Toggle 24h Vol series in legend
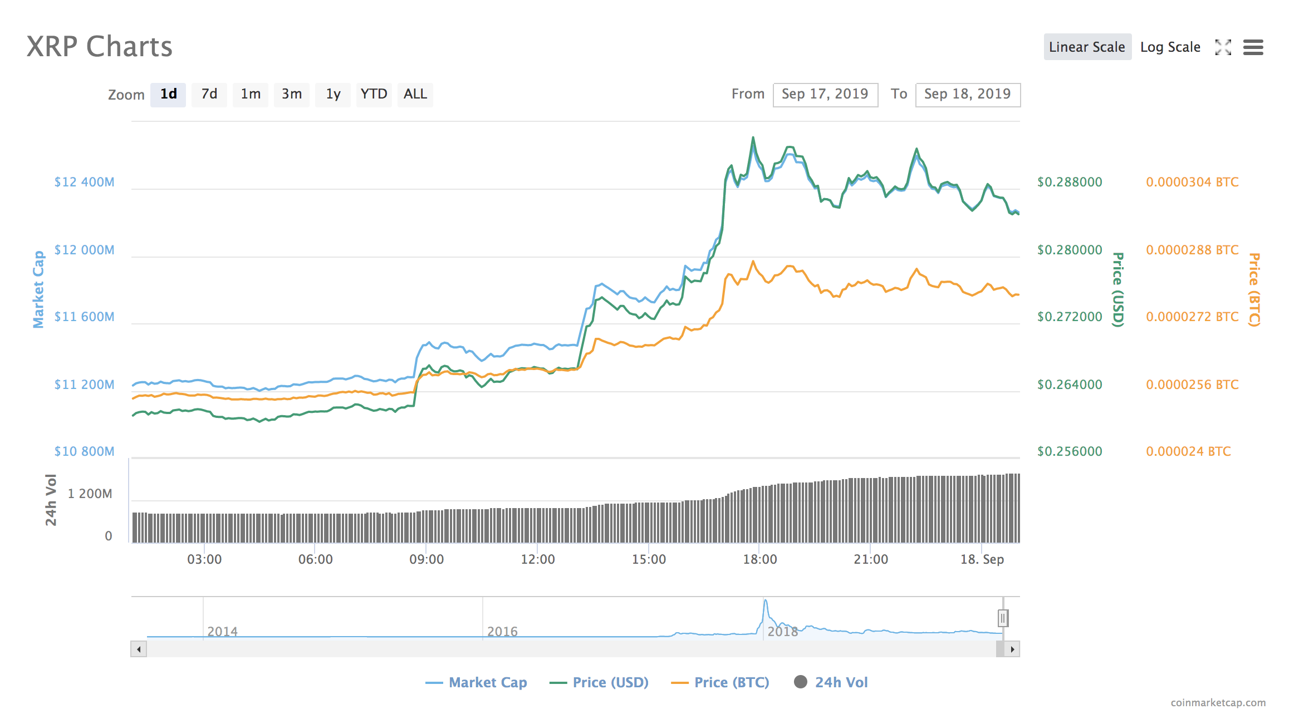Viewport: 1304px width, 719px height. 831,682
